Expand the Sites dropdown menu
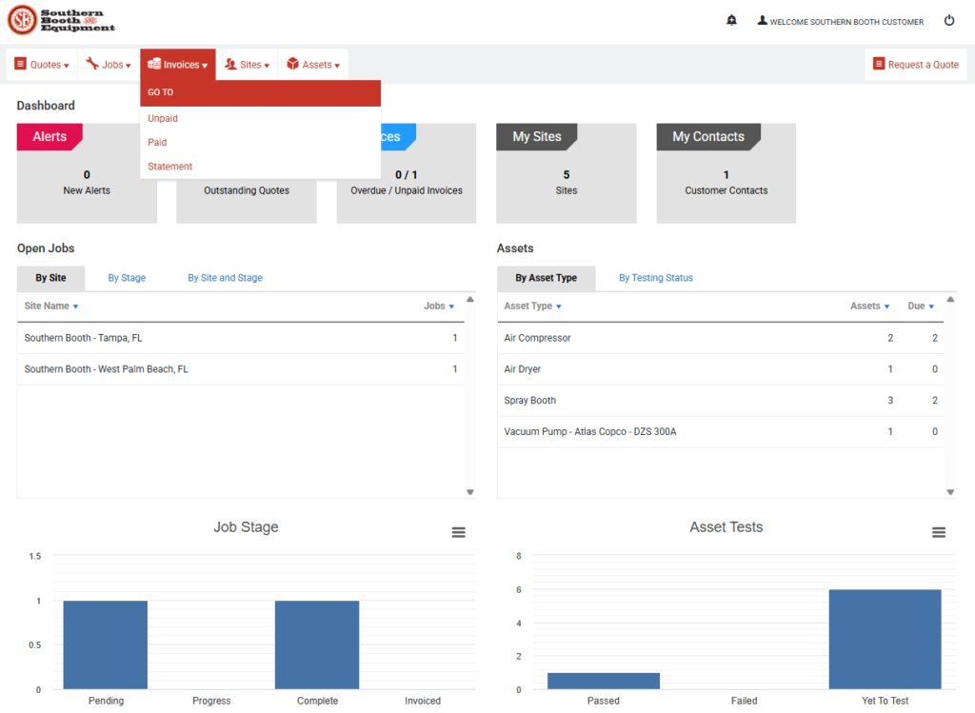 [x=247, y=65]
